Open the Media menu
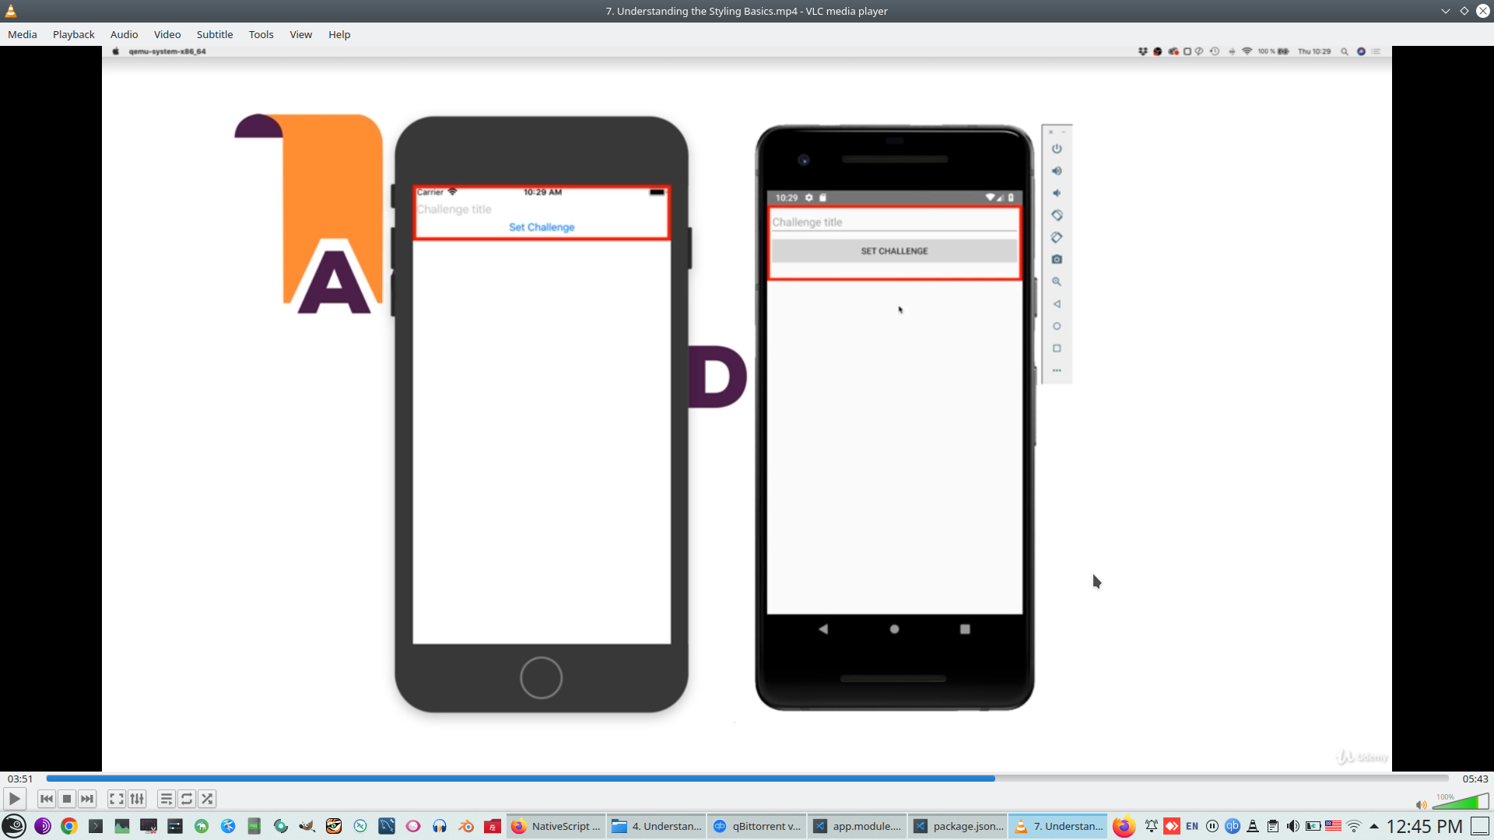This screenshot has height=840, width=1494. 23,34
